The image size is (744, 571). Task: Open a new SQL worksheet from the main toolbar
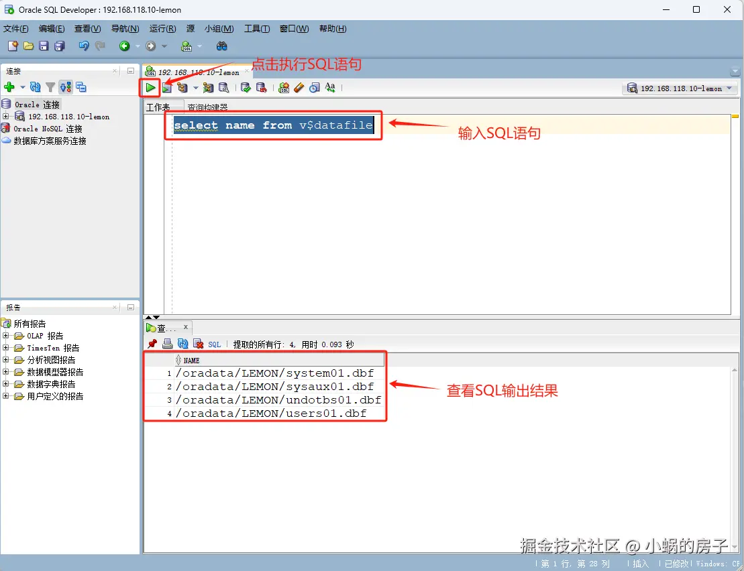tap(187, 46)
